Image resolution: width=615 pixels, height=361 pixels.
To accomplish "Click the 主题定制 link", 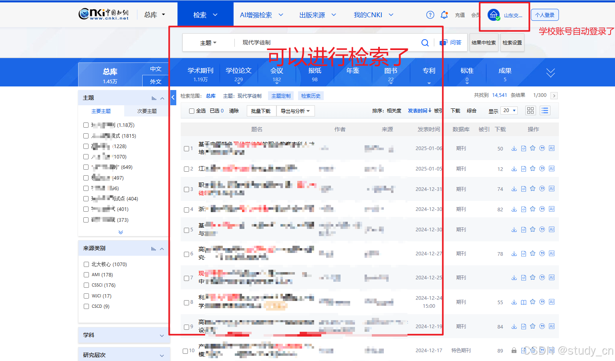I will (281, 96).
